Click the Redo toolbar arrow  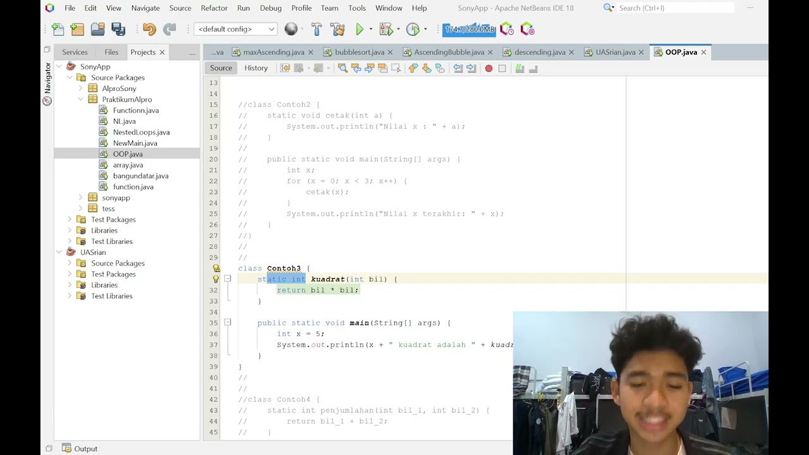pyautogui.click(x=169, y=29)
